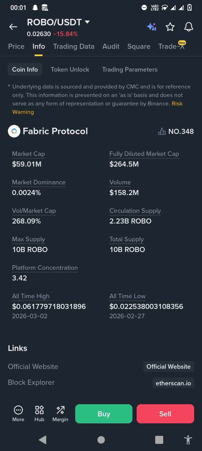Expand the ROBO/USDT pair dropdown arrow
Image resolution: width=202 pixels, height=451 pixels.
[x=87, y=22]
